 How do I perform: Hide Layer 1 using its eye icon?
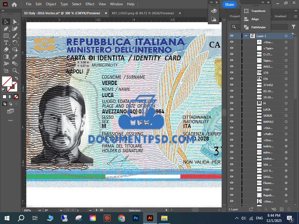(x=232, y=36)
